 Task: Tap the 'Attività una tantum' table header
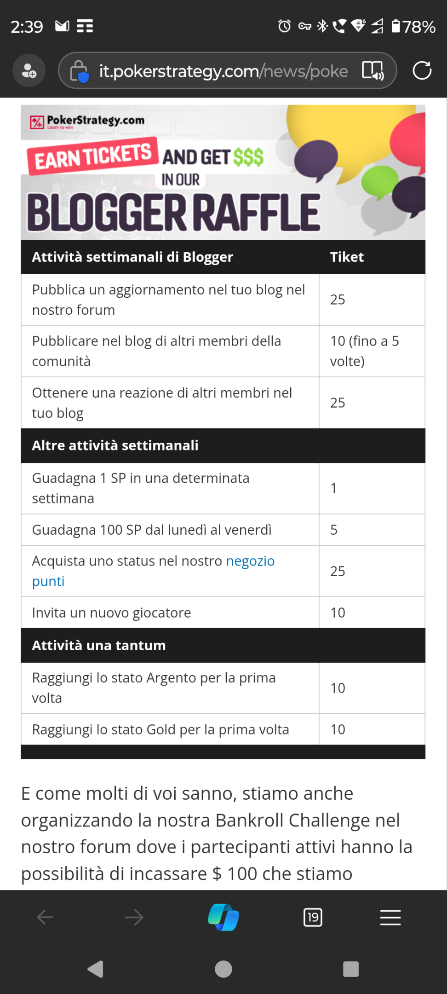(223, 645)
